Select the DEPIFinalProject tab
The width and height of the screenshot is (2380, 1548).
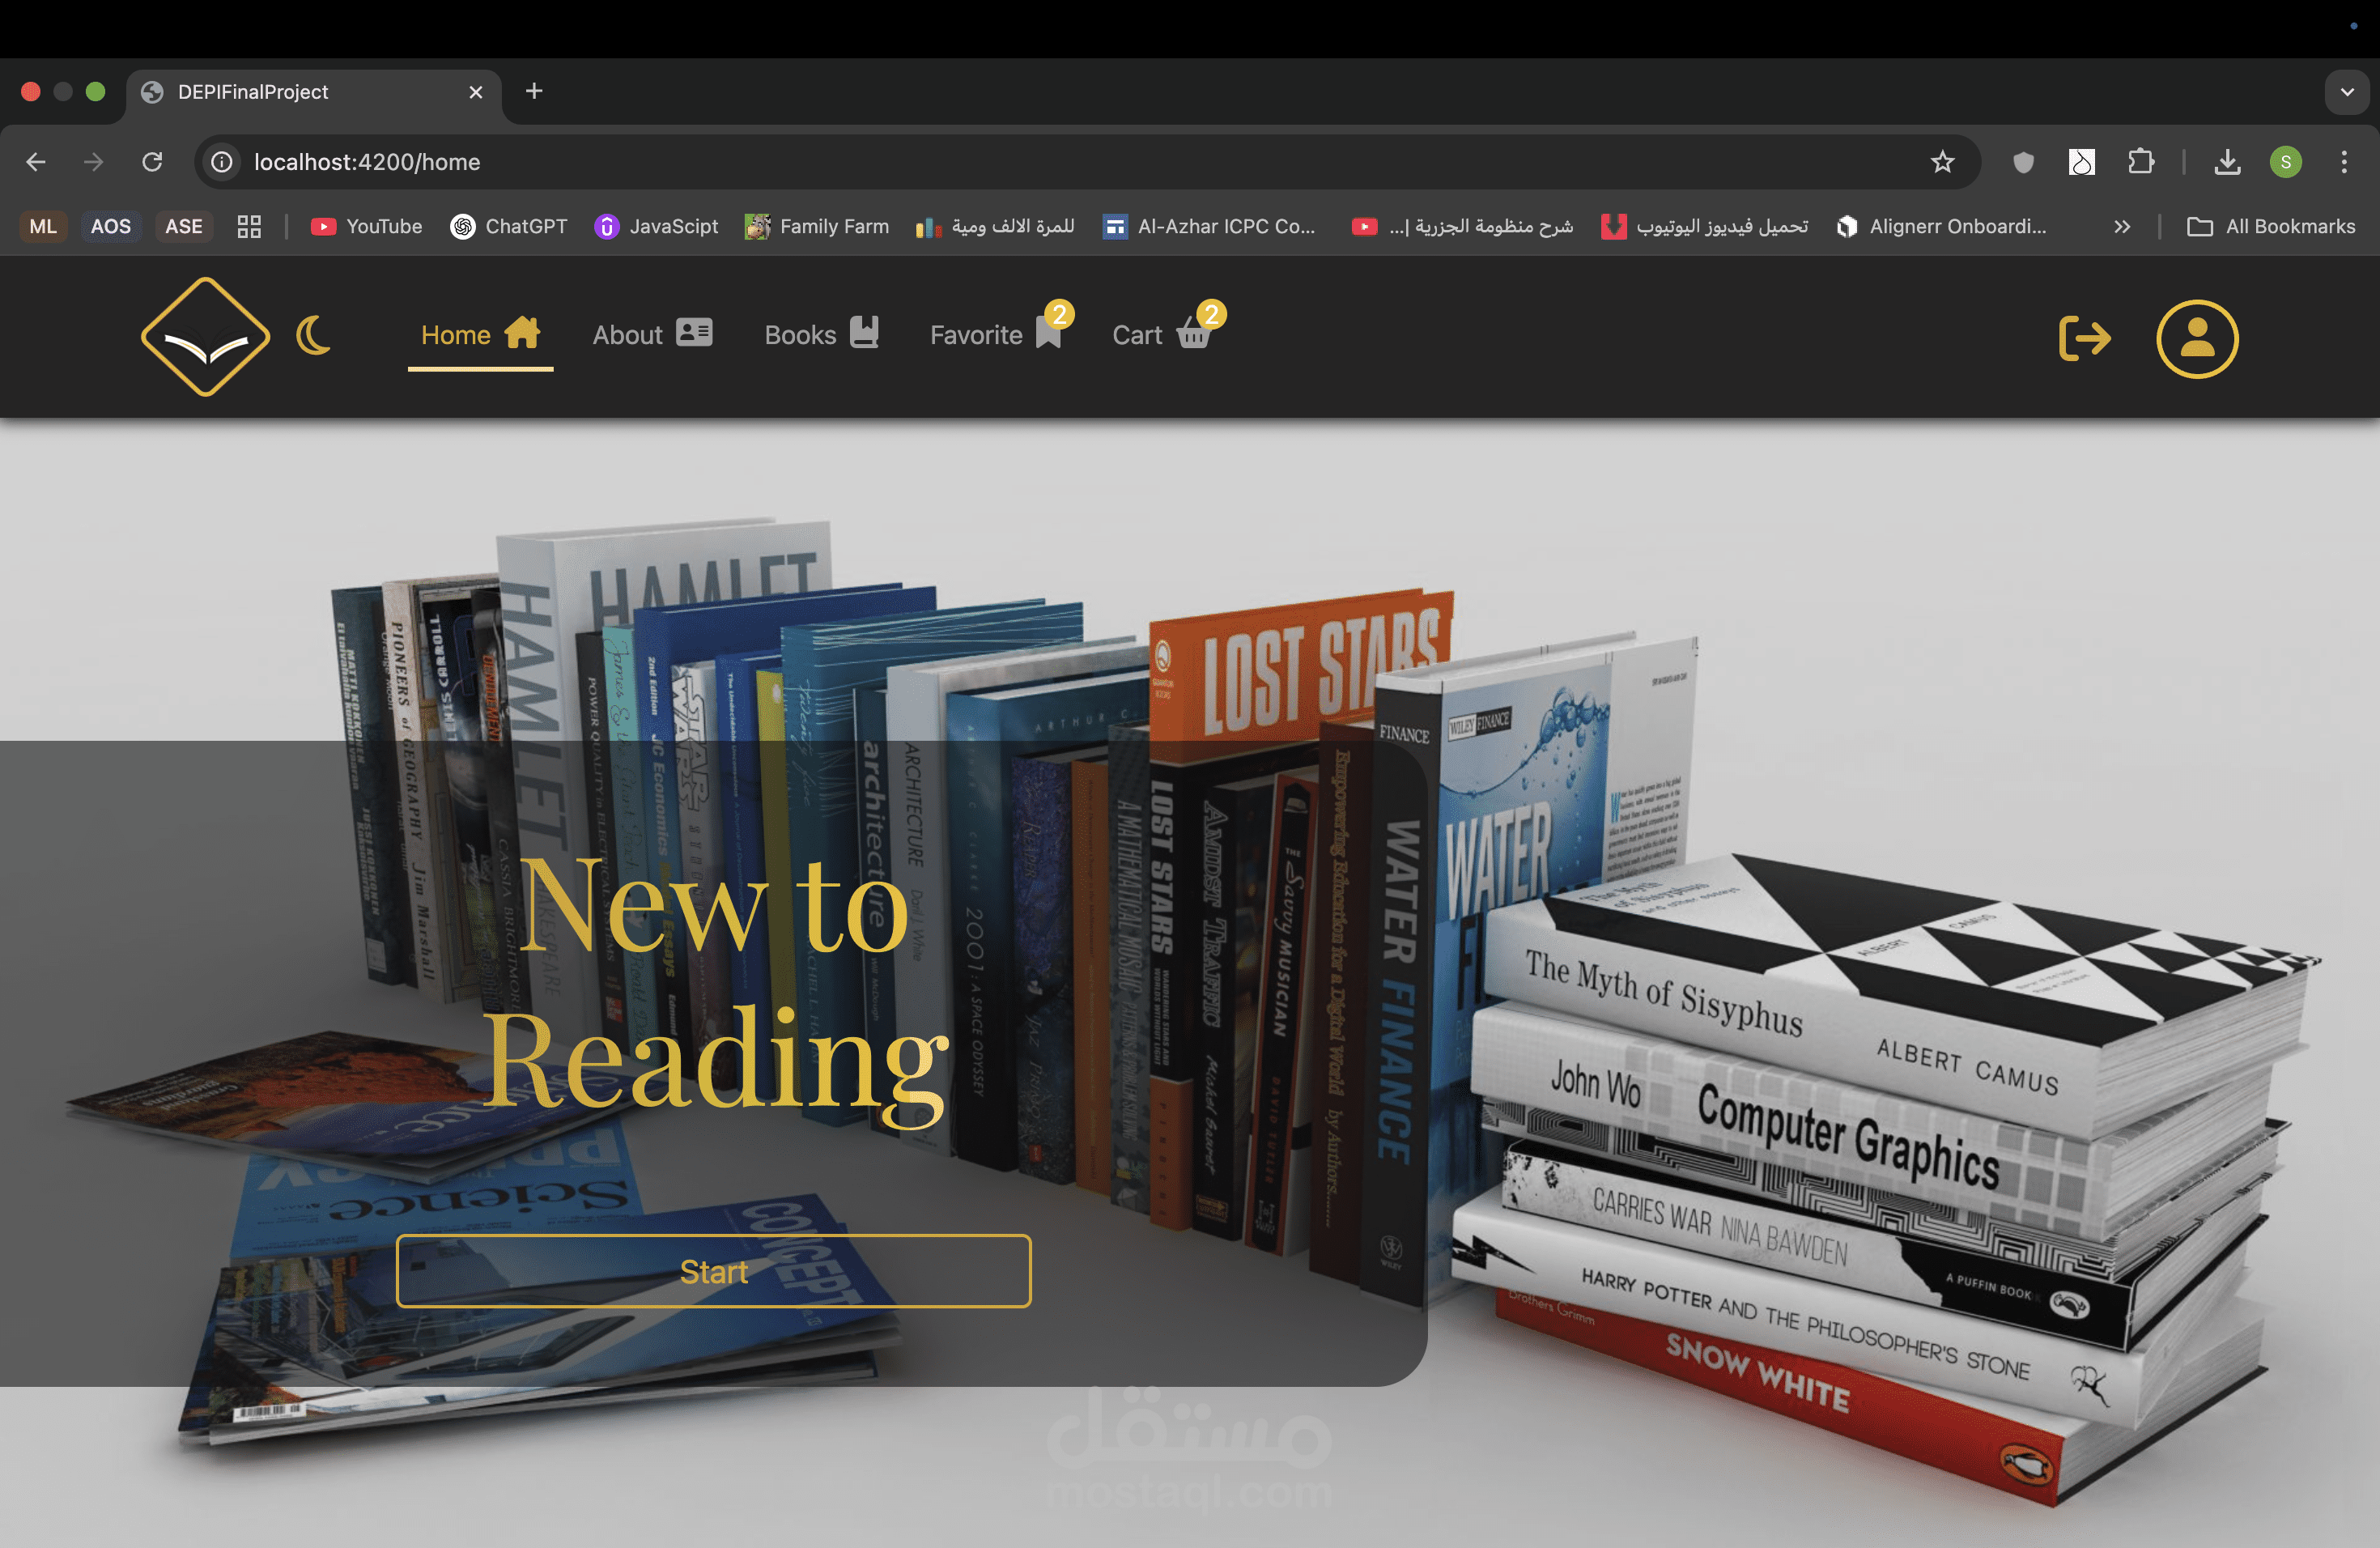click(314, 92)
